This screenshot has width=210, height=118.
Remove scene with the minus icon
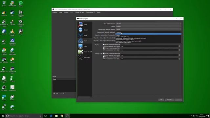tap(57, 93)
